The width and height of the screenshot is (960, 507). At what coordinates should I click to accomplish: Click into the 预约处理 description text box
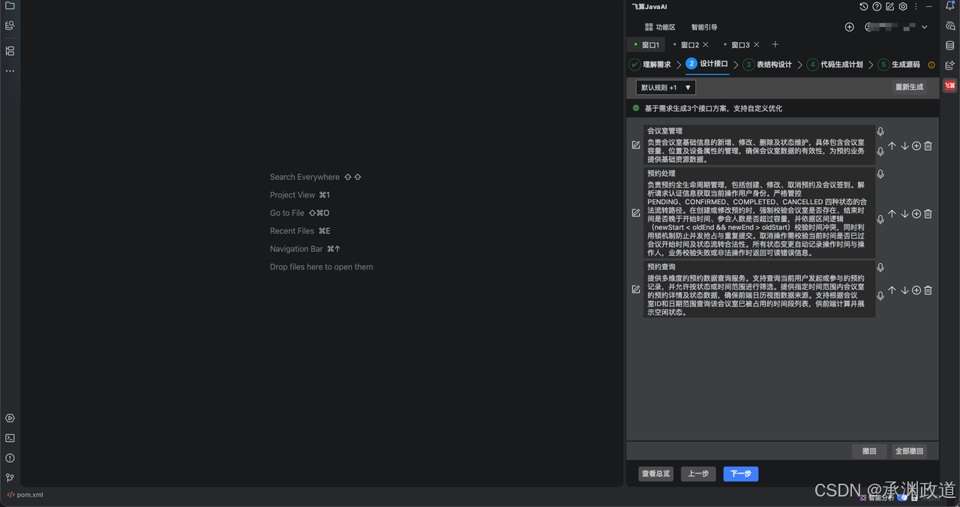(758, 218)
